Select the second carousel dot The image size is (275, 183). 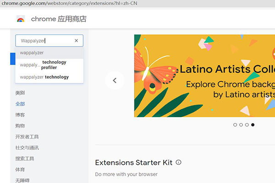pos(241,125)
